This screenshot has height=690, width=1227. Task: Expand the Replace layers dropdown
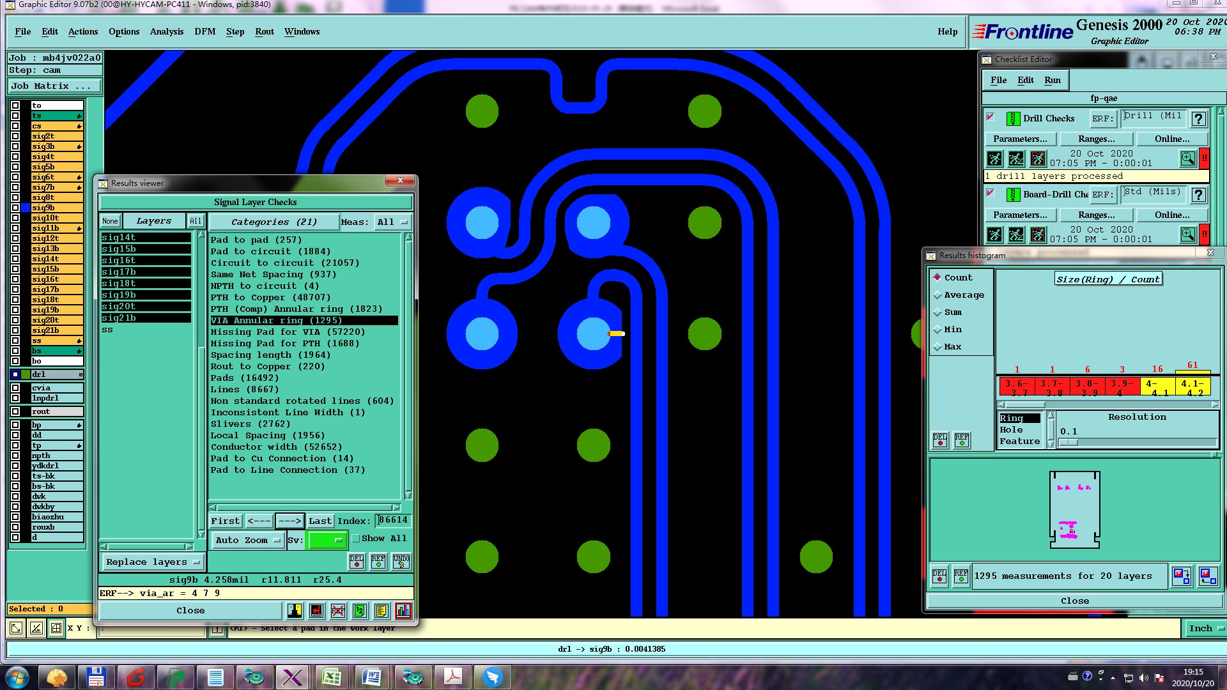(x=153, y=562)
